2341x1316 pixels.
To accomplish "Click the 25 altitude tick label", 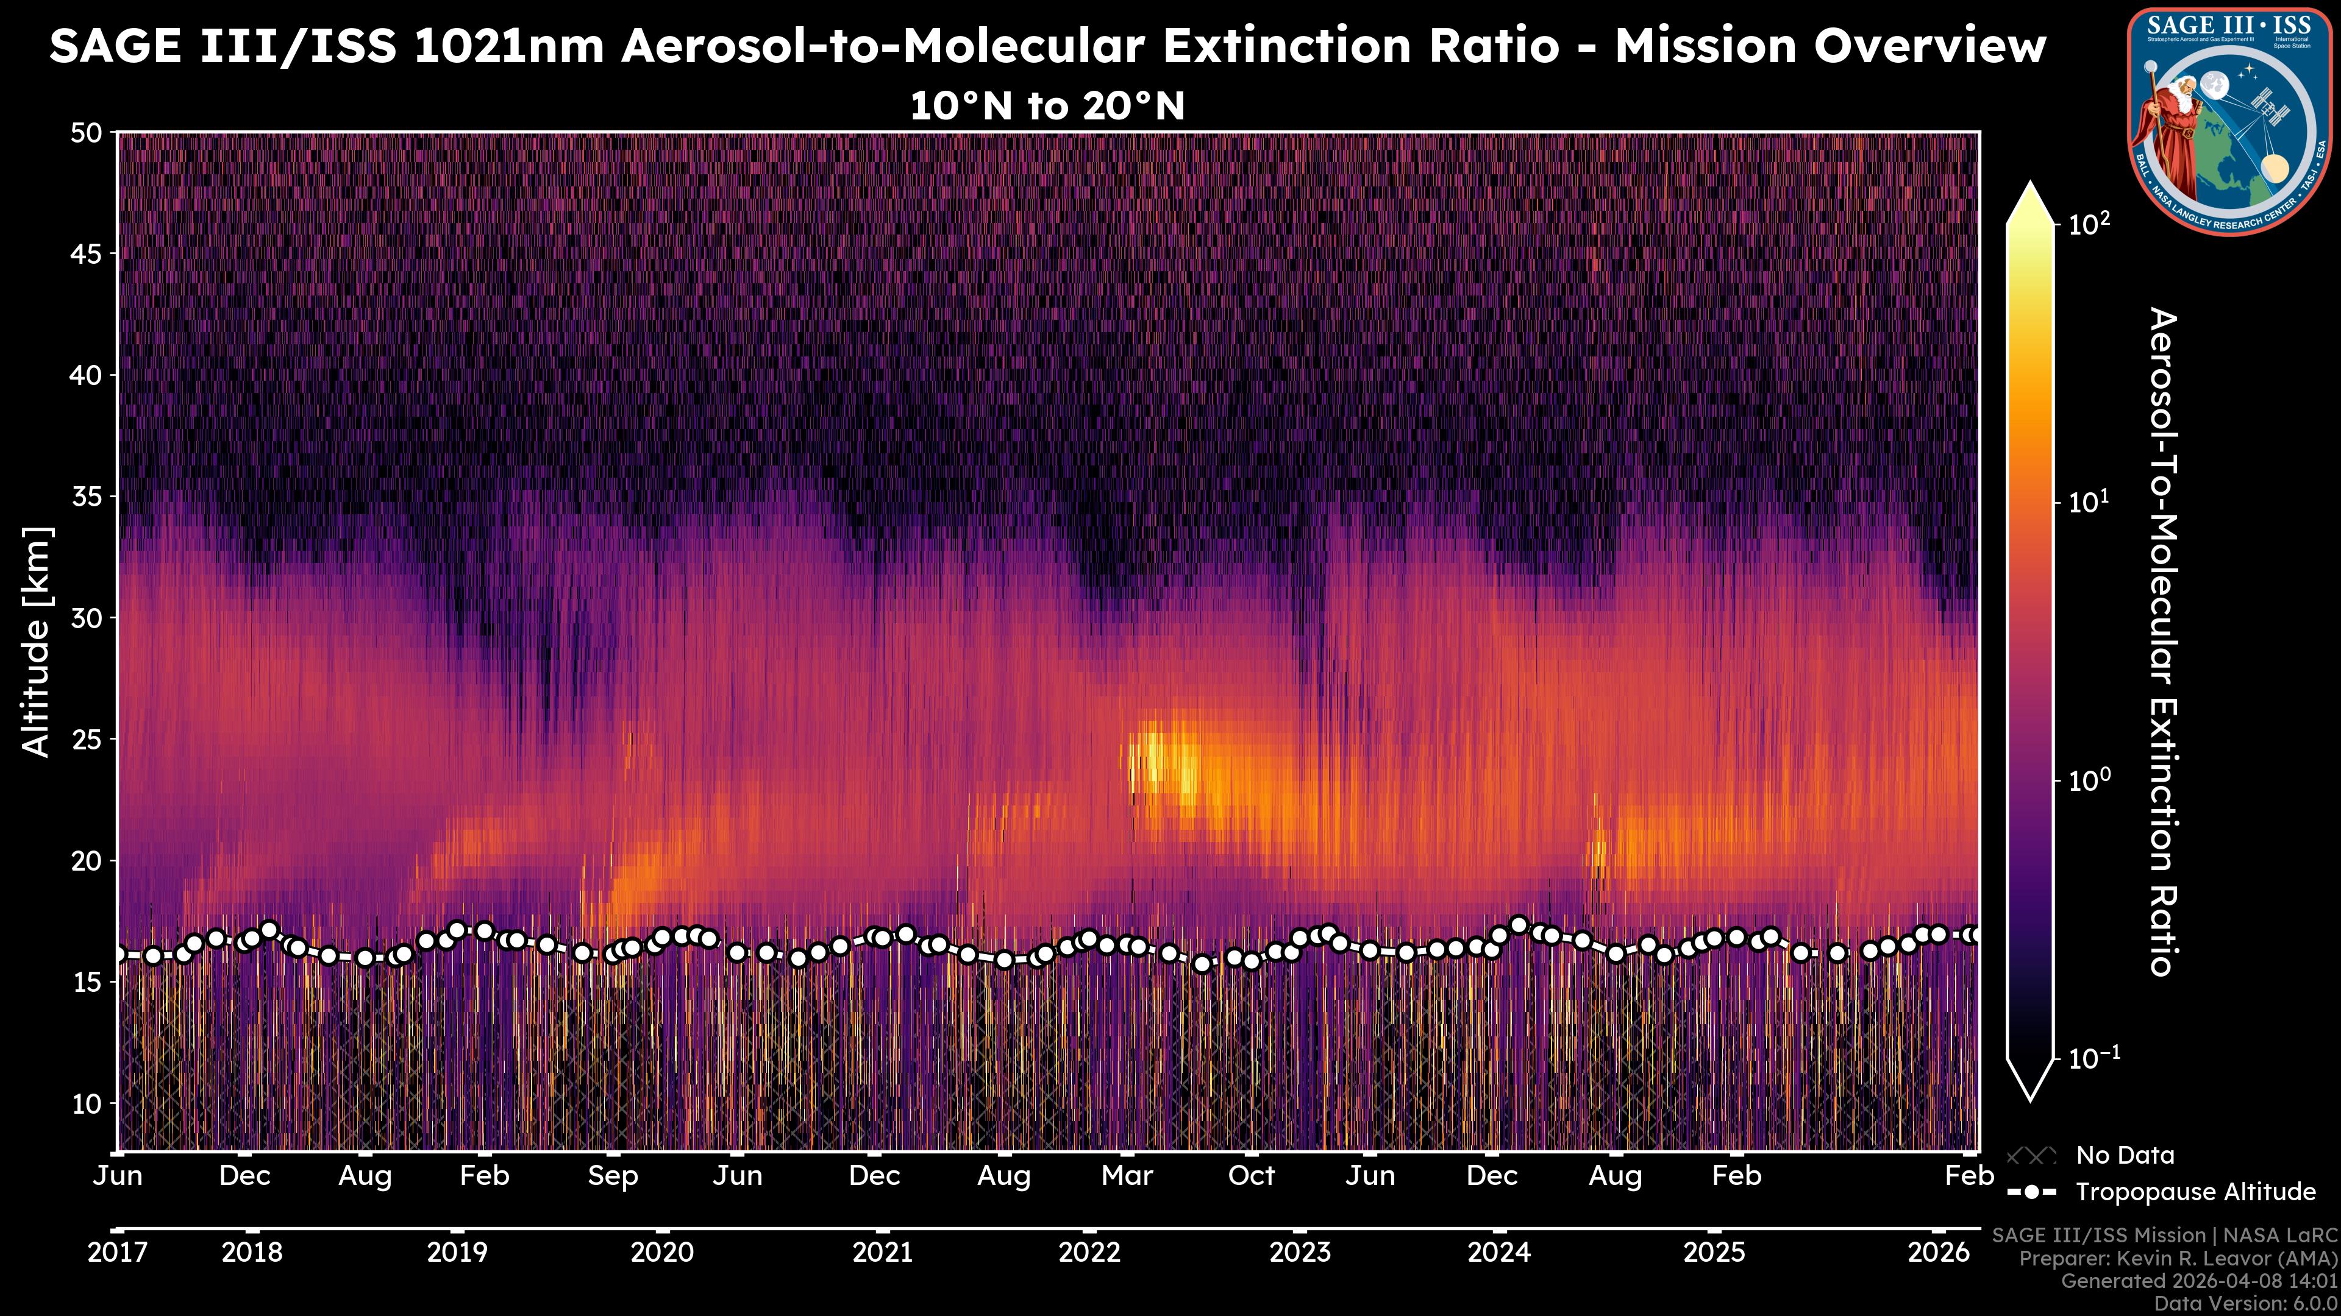I will [87, 739].
